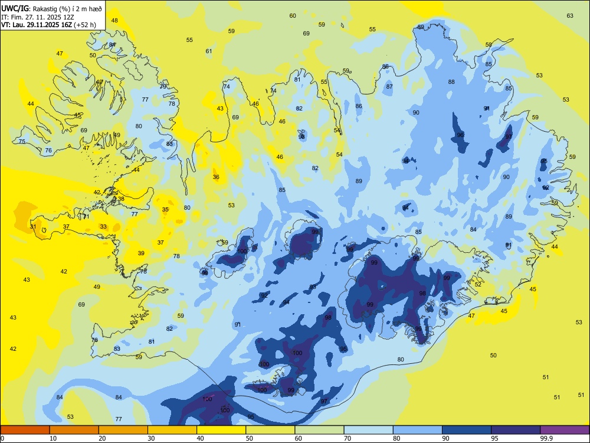Screen dimensions: 590x443
Task: Click the map humidity value '35'
Action: [x=165, y=210]
